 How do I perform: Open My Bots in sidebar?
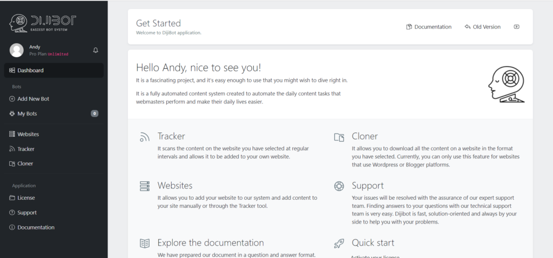[x=54, y=114]
